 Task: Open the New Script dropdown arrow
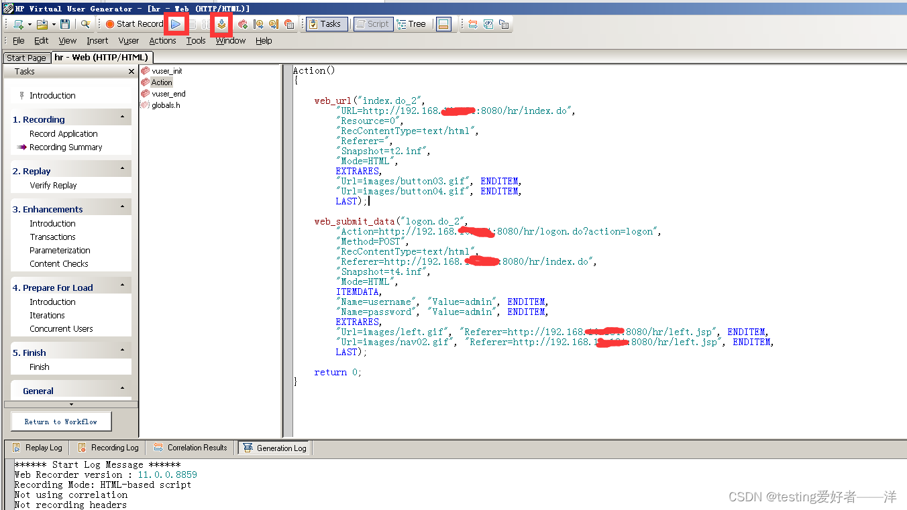(30, 24)
